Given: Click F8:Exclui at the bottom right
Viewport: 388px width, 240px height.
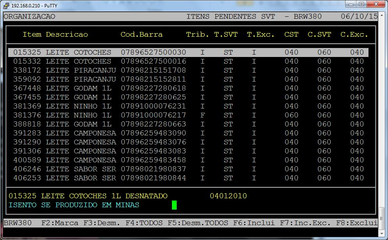Looking at the screenshot, I should [x=357, y=223].
